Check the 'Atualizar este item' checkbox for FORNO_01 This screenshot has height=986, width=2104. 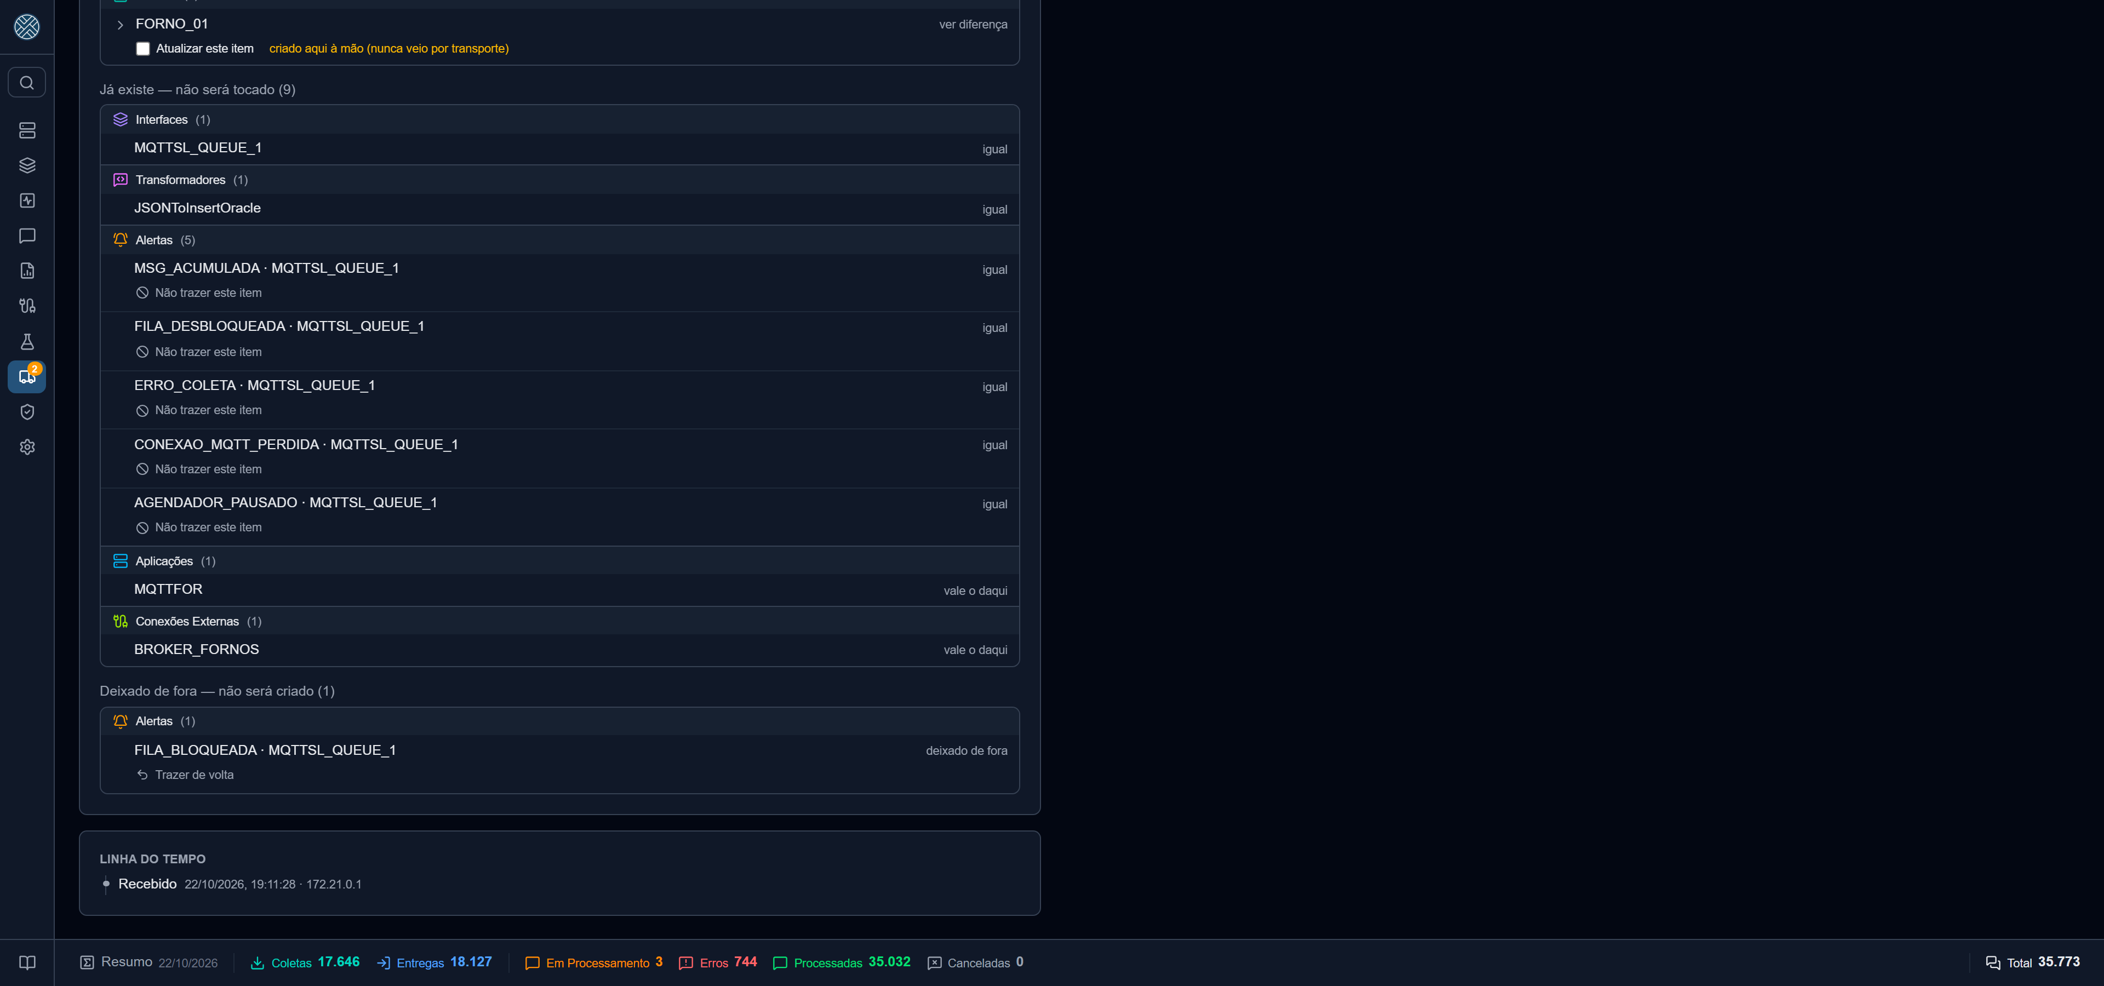tap(143, 49)
